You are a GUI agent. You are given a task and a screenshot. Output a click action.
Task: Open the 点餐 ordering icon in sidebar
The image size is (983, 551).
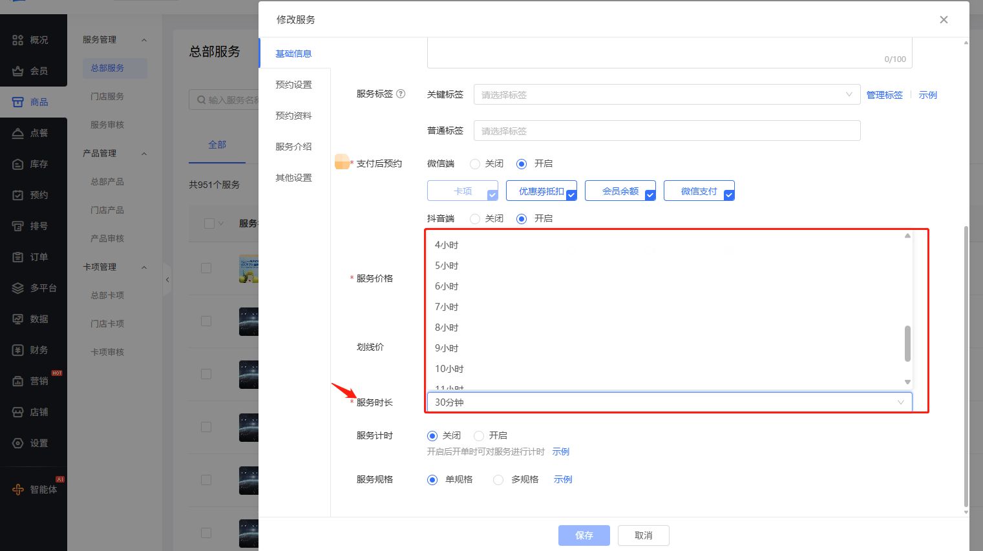coord(18,133)
